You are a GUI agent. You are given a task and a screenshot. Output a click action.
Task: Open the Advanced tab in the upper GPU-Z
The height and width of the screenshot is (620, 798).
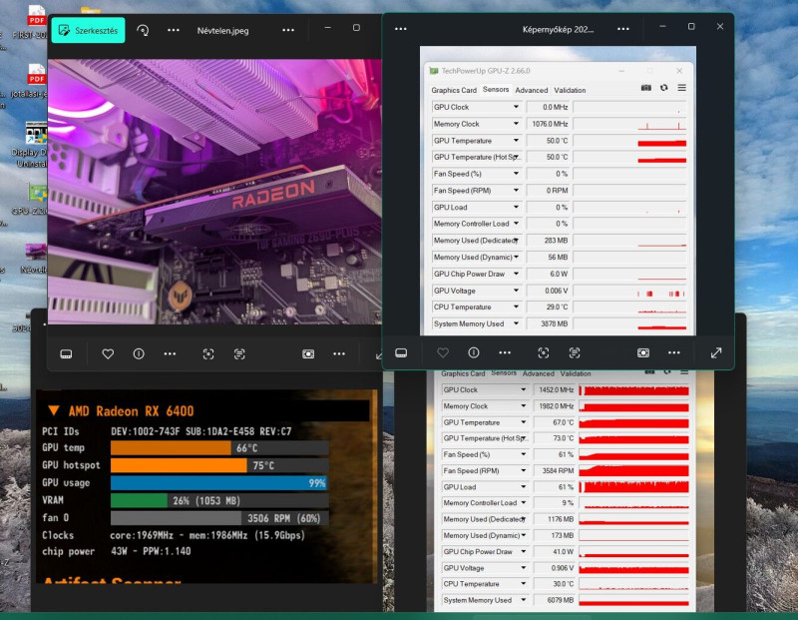coord(532,90)
